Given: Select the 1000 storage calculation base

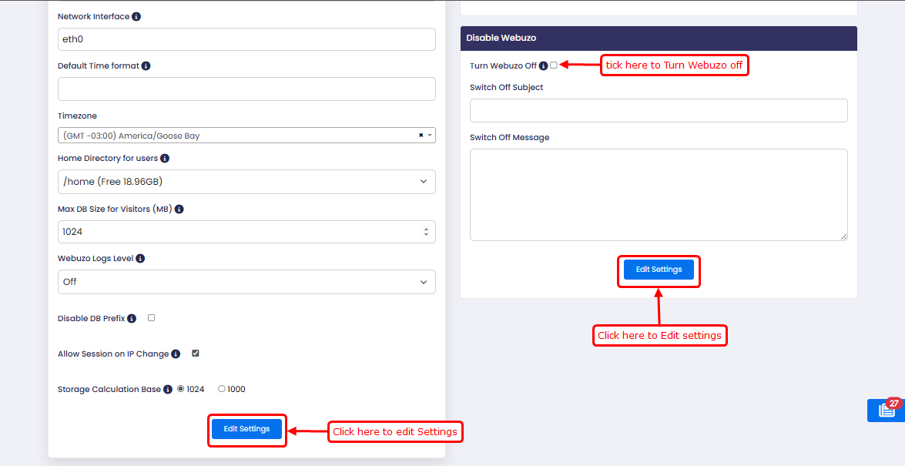Looking at the screenshot, I should click(222, 389).
